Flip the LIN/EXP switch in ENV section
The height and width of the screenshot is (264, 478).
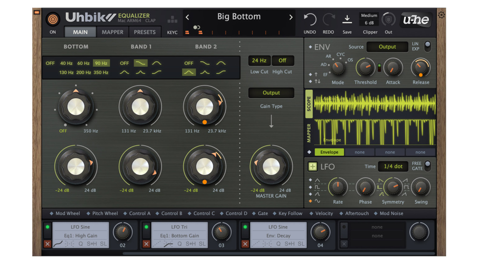pos(427,46)
